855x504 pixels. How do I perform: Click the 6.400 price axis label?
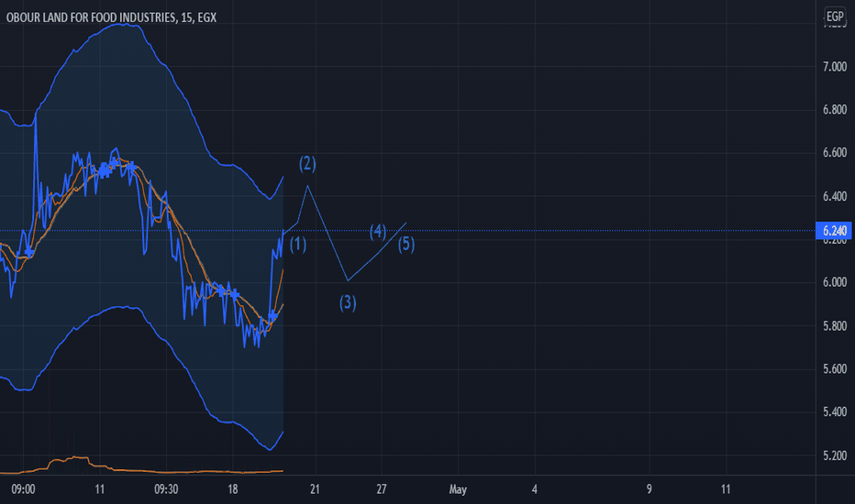click(835, 196)
